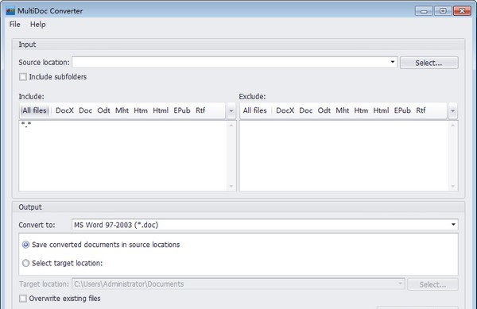
Task: Select Html in the Exclude filter bar
Action: pos(381,110)
